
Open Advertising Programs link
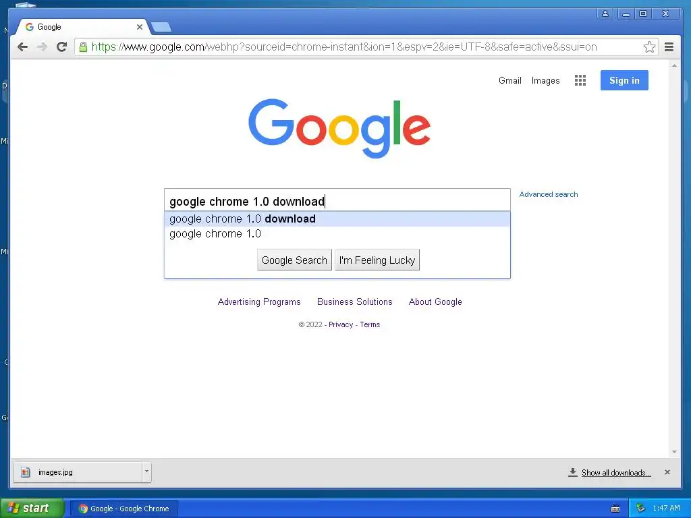pos(259,301)
